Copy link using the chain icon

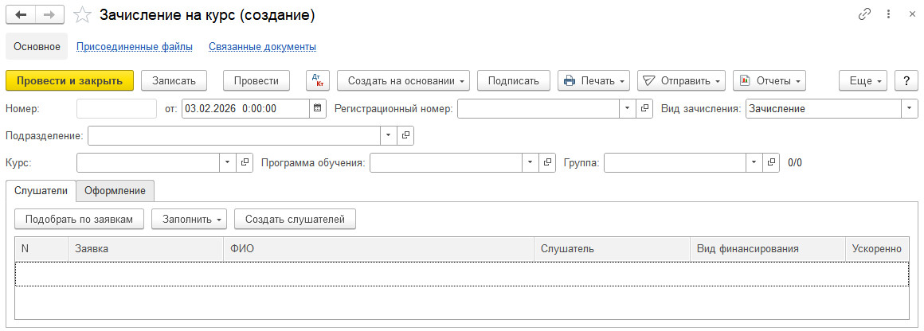point(864,14)
